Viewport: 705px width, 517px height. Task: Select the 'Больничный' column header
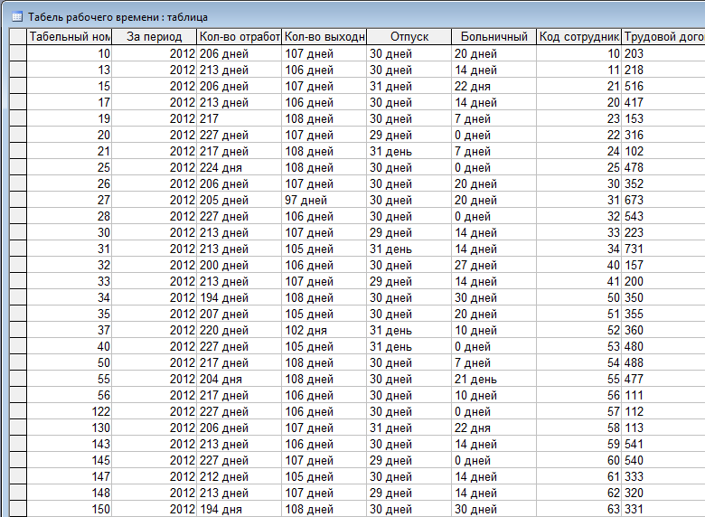coord(494,37)
